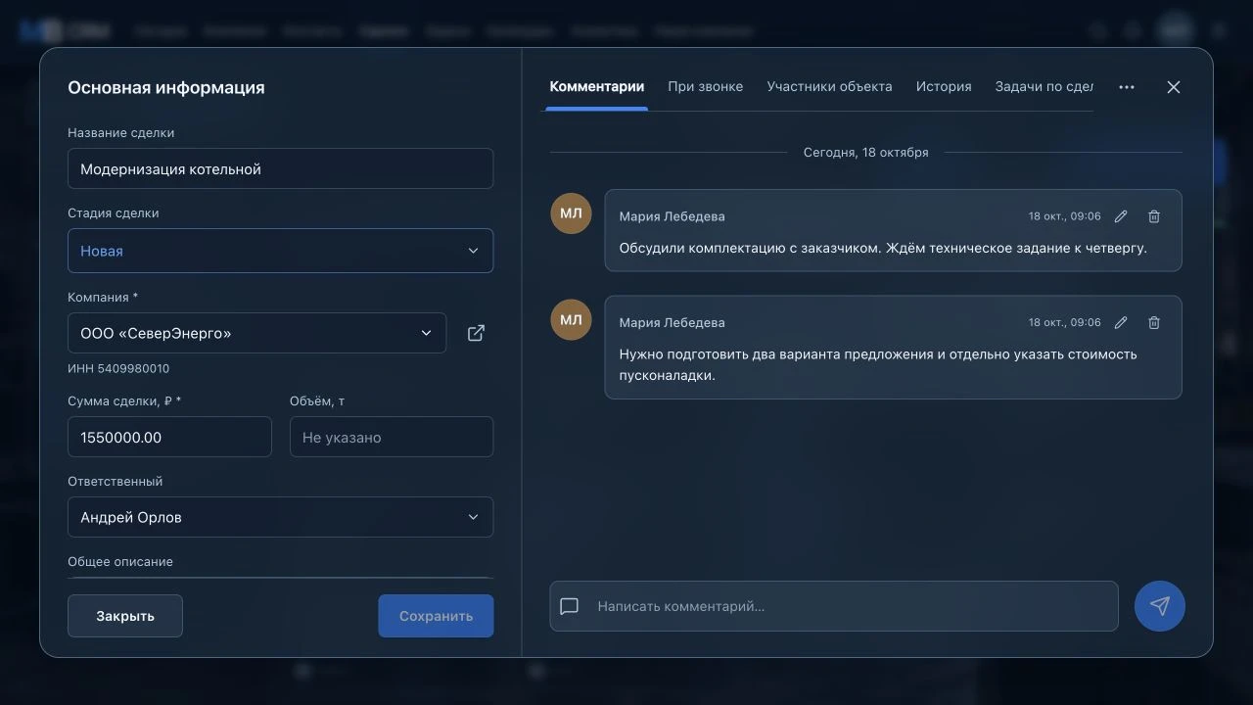
Task: Expand the Стадия сделки dropdown
Action: click(280, 251)
